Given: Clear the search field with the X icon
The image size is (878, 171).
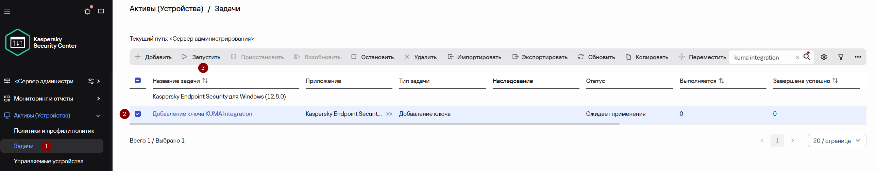Looking at the screenshot, I should tap(797, 58).
